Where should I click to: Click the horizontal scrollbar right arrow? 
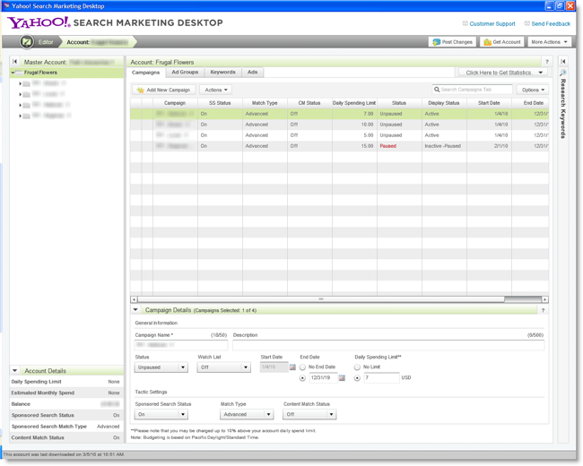pyautogui.click(x=545, y=299)
